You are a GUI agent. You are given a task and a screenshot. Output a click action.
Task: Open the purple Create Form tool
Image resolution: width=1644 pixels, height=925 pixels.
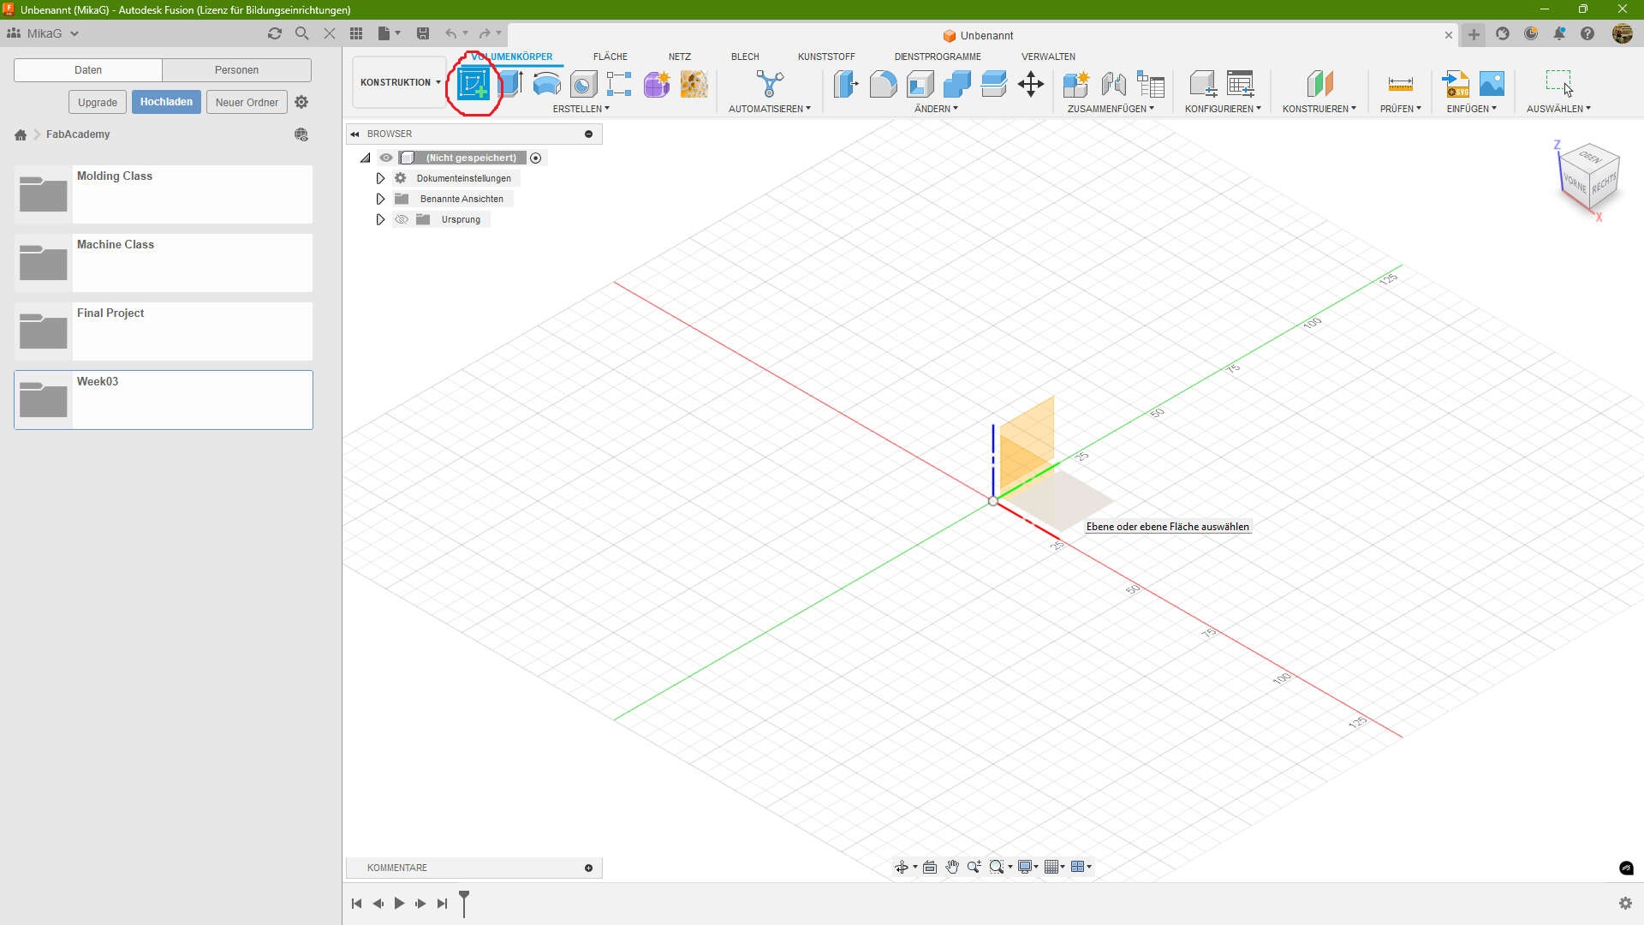[x=657, y=84]
